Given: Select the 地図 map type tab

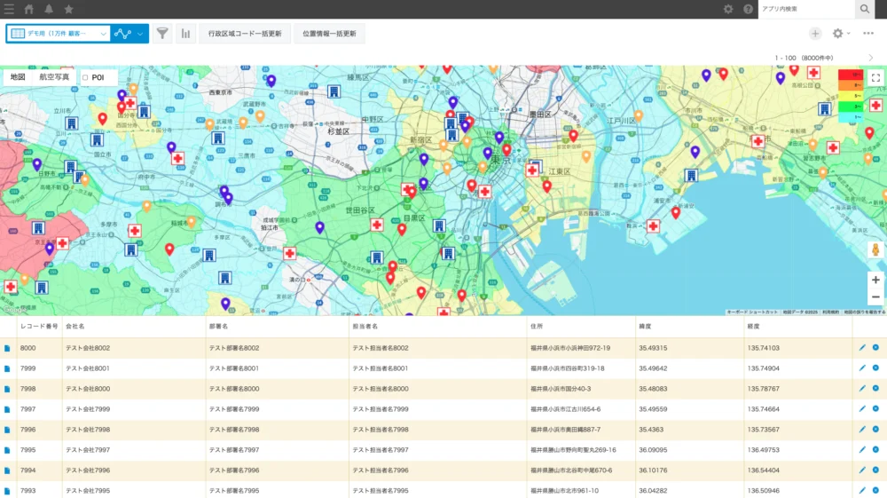Looking at the screenshot, I should click(x=18, y=77).
